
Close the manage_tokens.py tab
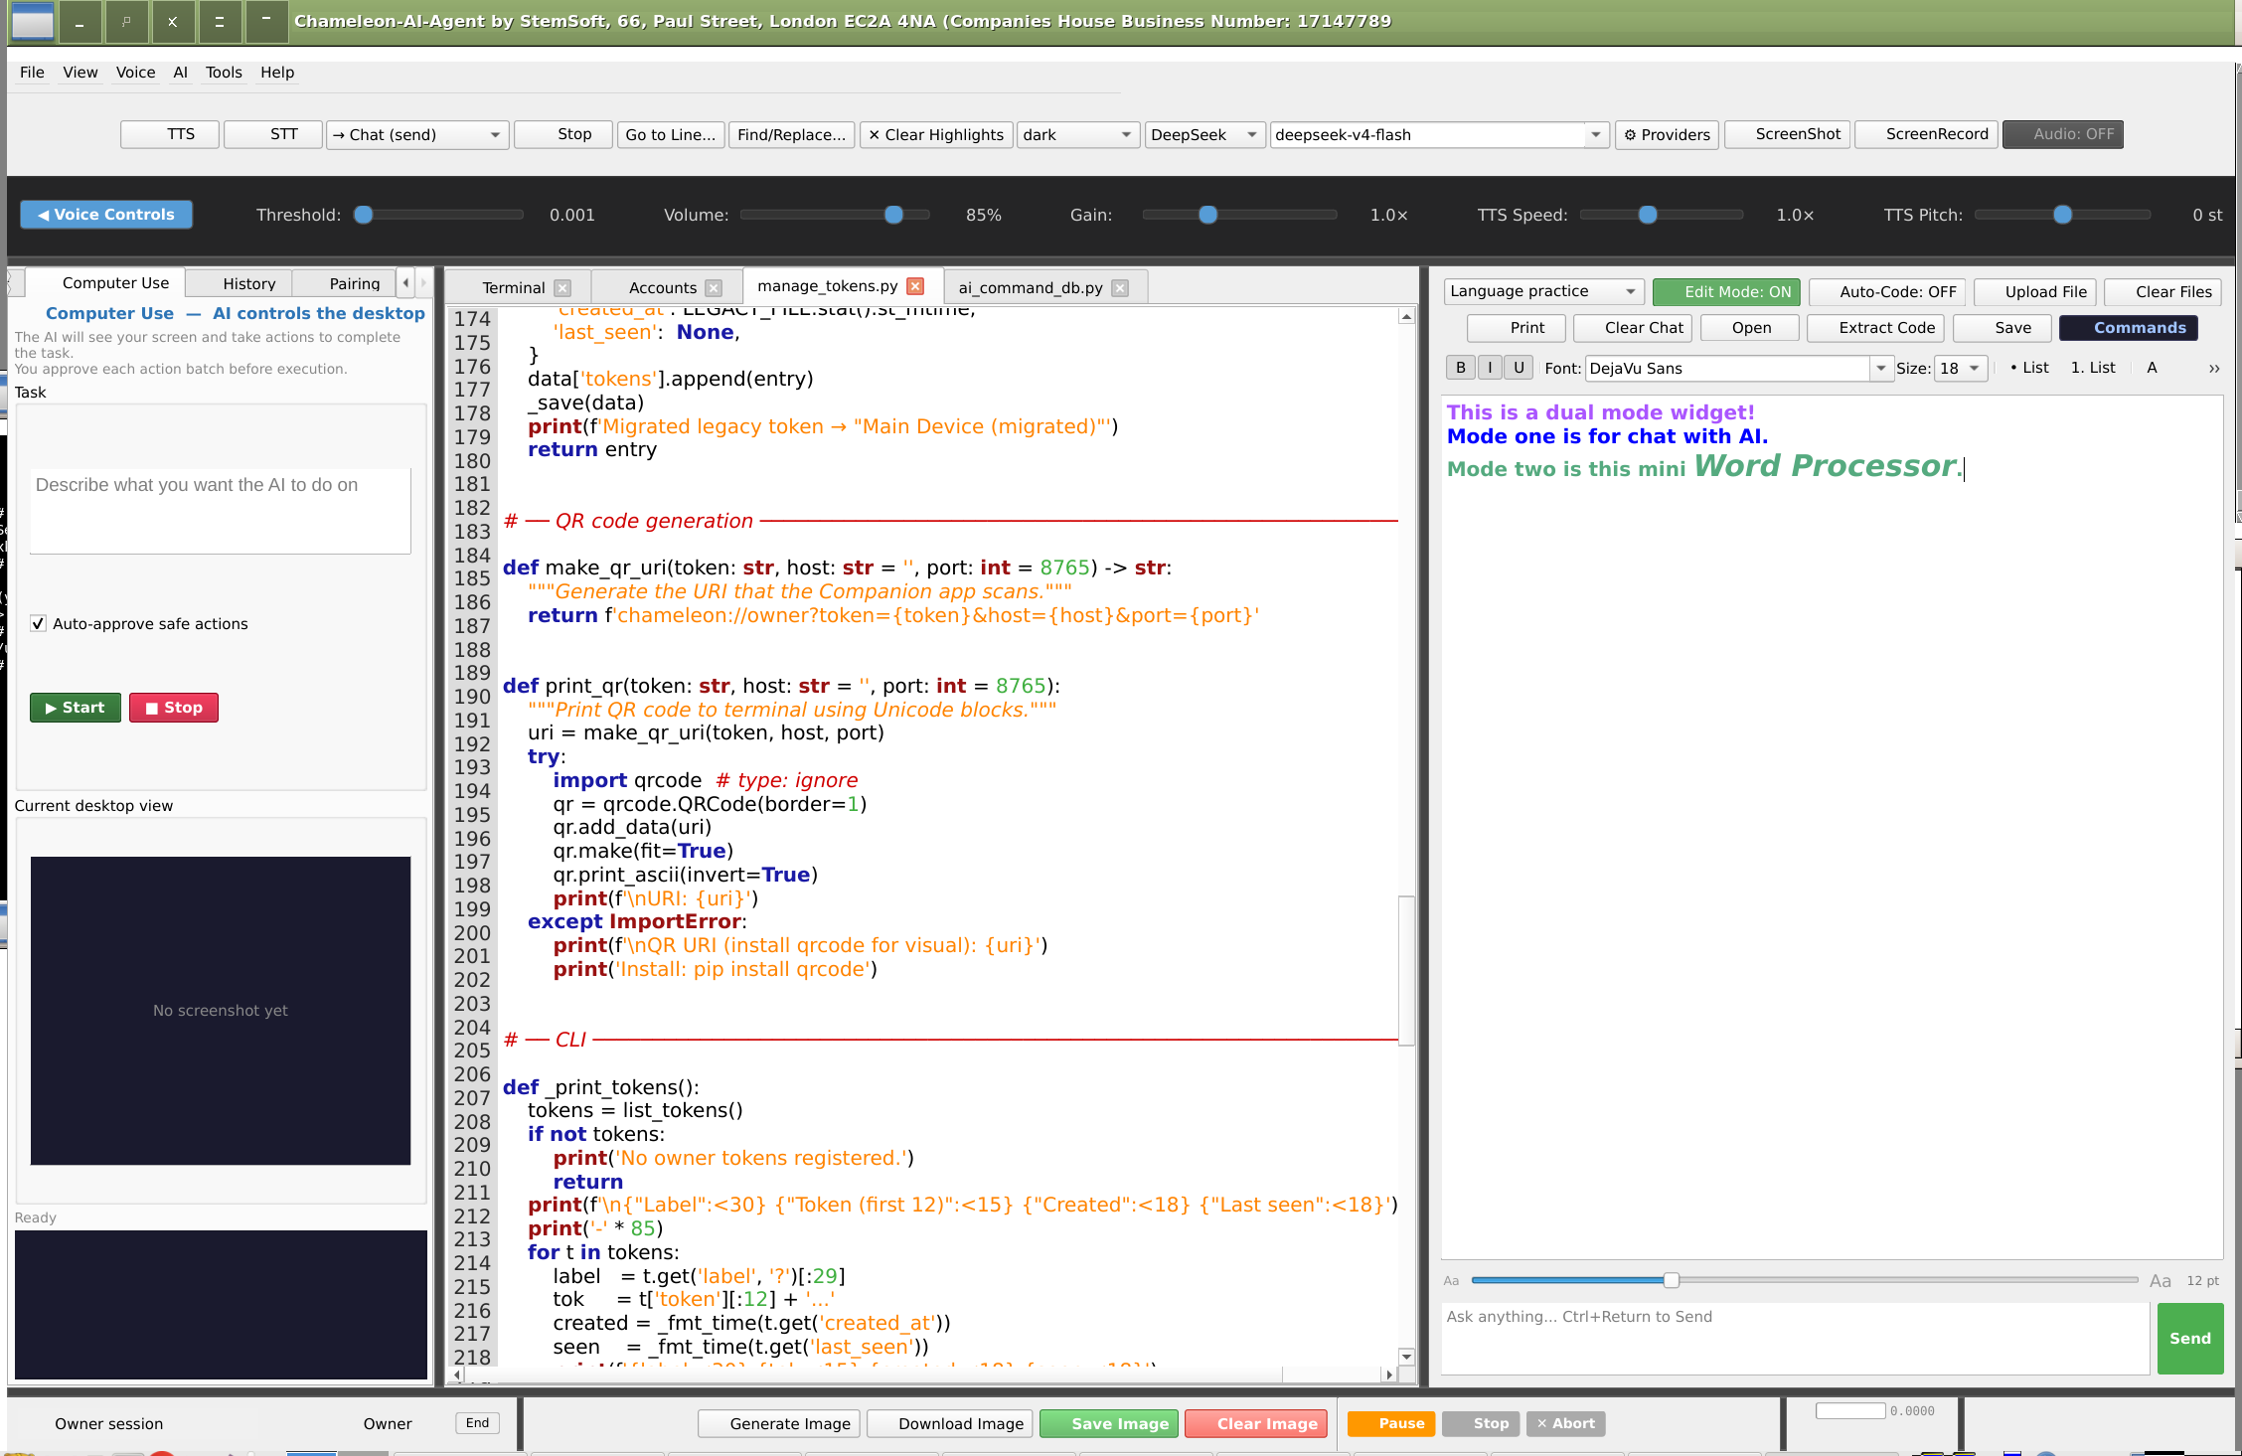(x=915, y=286)
